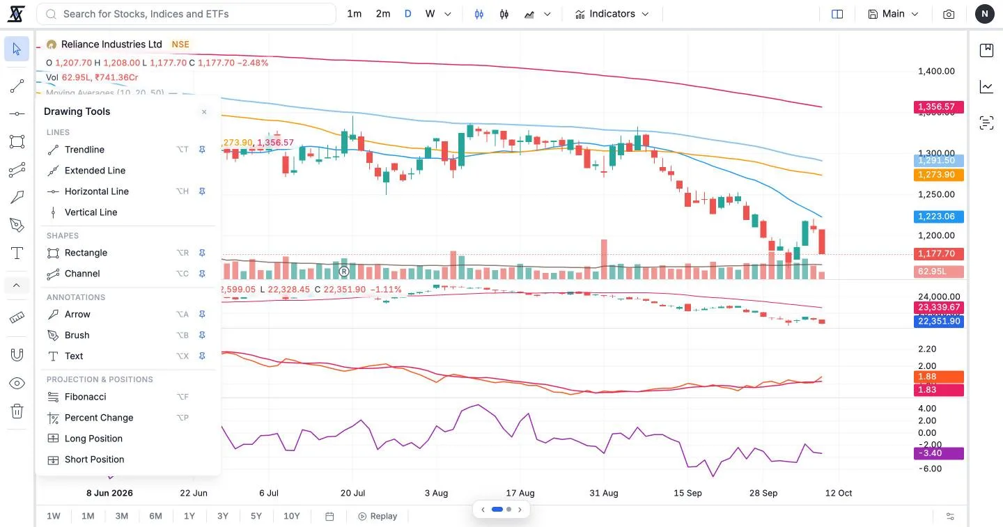The width and height of the screenshot is (1003, 527).
Task: Open the measure ruler tool
Action: pyautogui.click(x=17, y=318)
